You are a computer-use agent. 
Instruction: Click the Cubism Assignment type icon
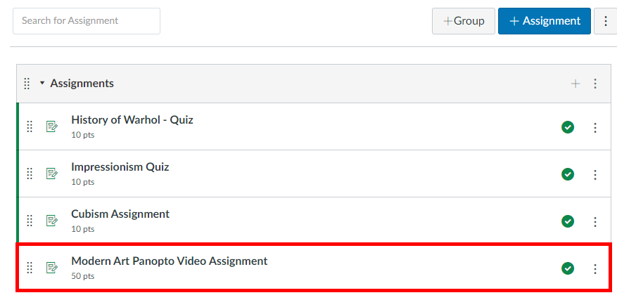[x=52, y=221]
